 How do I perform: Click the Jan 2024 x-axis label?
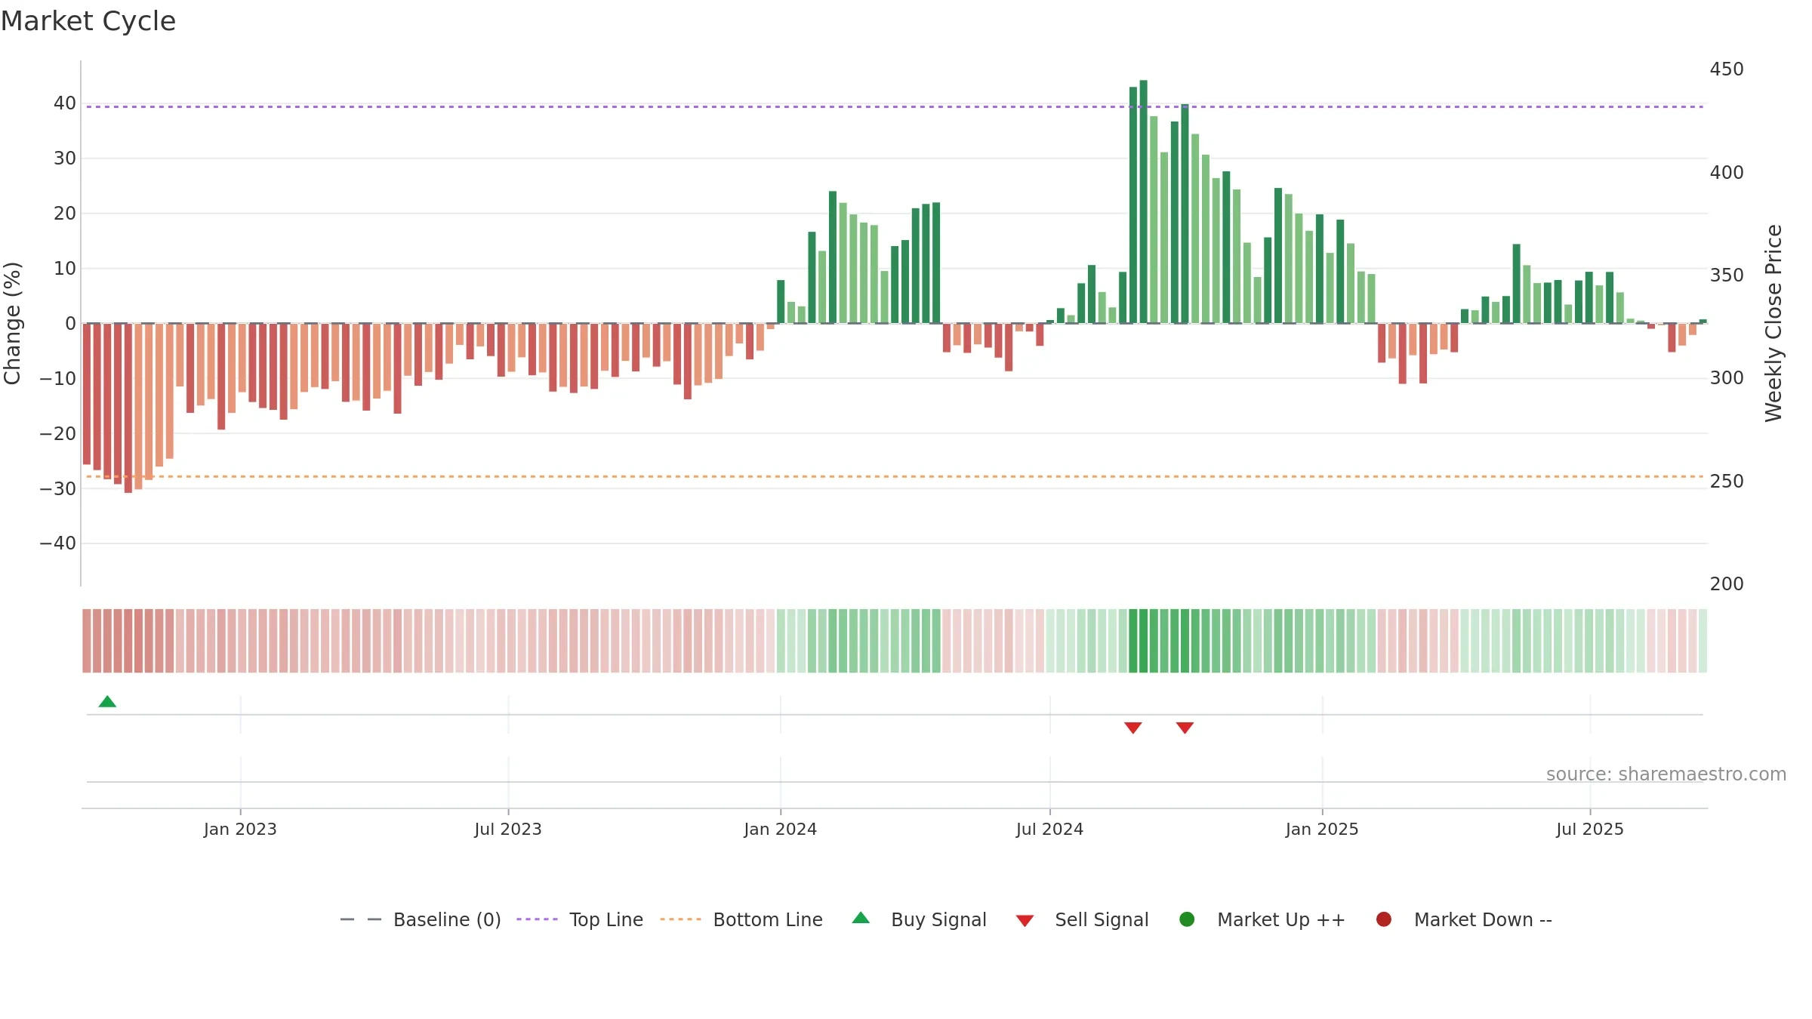780,830
